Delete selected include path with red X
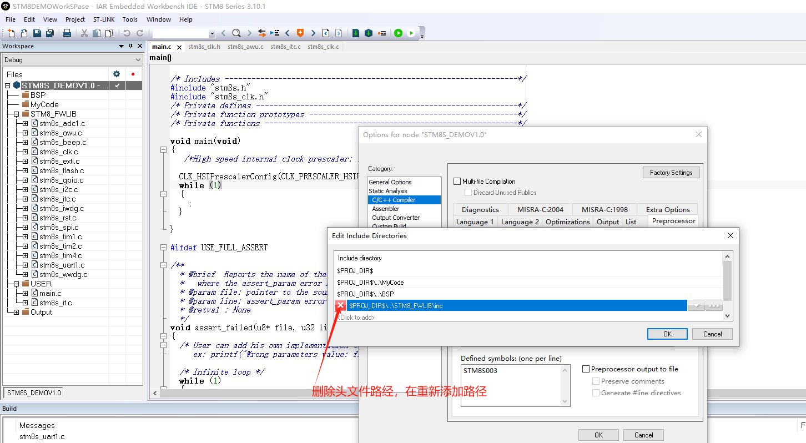The width and height of the screenshot is (806, 443). (x=341, y=305)
